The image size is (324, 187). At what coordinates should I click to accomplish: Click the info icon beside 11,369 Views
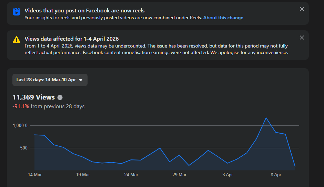pyautogui.click(x=60, y=97)
